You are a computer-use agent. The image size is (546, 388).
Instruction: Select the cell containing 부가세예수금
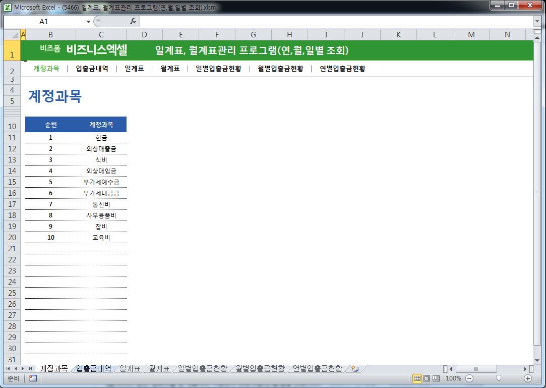point(101,182)
